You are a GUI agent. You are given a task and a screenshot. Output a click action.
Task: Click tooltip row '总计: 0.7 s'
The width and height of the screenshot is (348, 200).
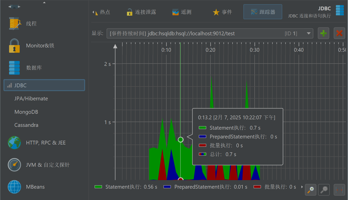pos(218,154)
